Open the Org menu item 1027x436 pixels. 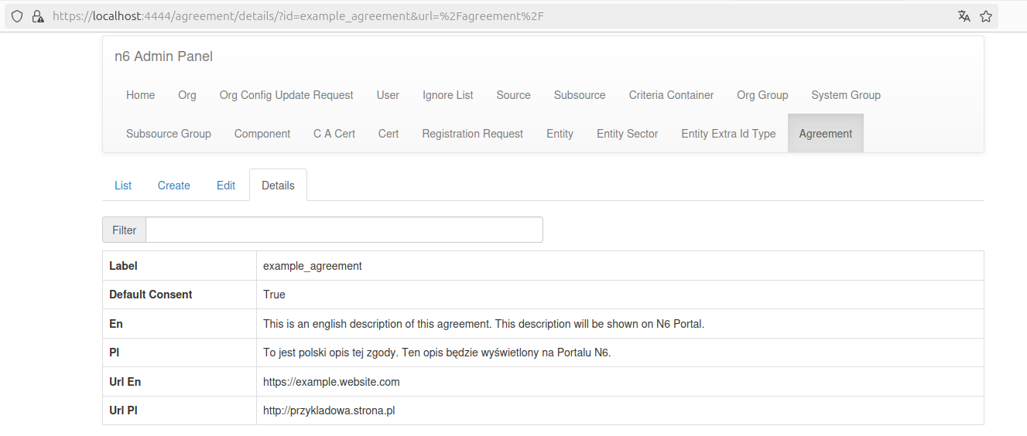pos(187,95)
